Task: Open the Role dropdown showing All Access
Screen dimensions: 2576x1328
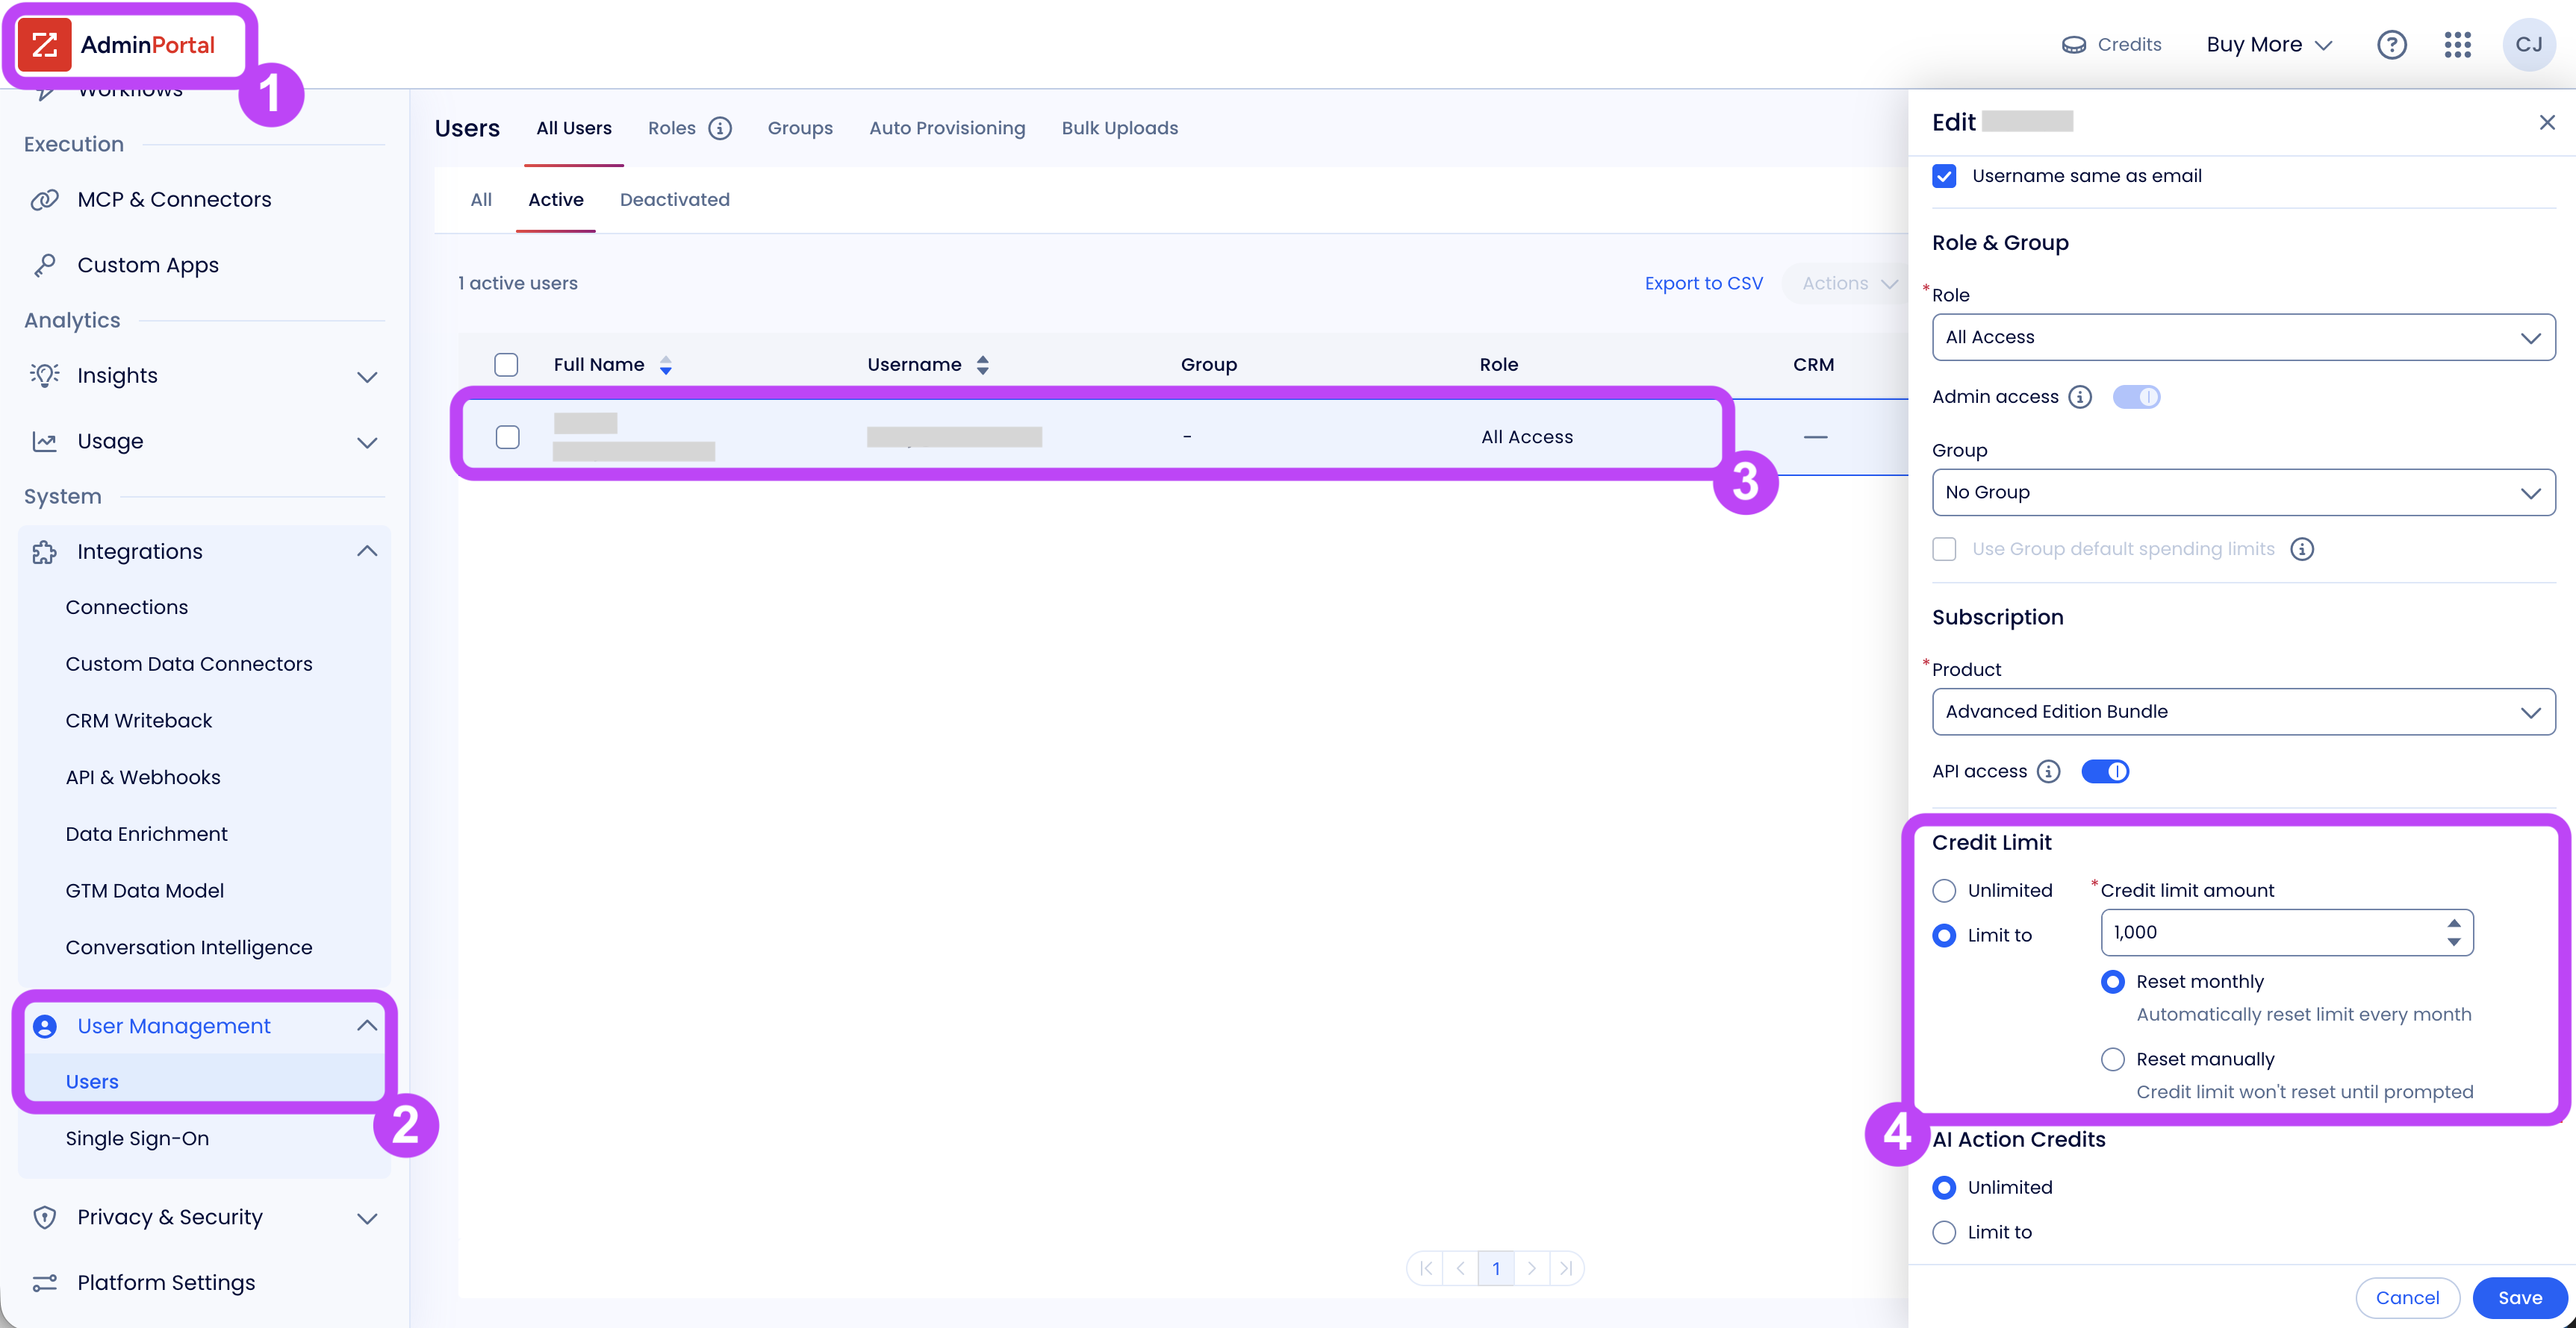Action: tap(2243, 336)
